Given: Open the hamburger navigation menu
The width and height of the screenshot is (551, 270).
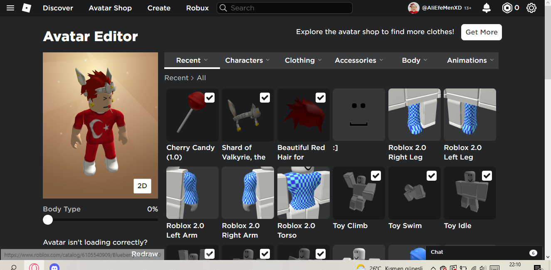Looking at the screenshot, I should pyautogui.click(x=10, y=8).
